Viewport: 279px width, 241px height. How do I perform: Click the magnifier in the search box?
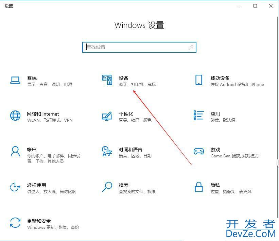(191, 47)
